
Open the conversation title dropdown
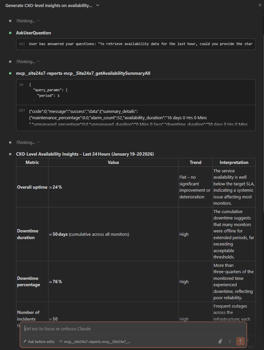point(98,5)
